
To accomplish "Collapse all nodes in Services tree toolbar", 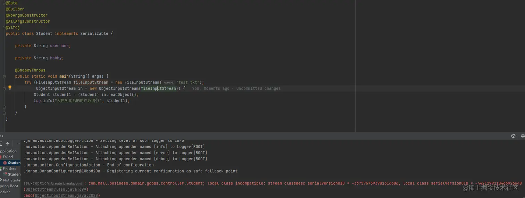I will click(x=7, y=144).
